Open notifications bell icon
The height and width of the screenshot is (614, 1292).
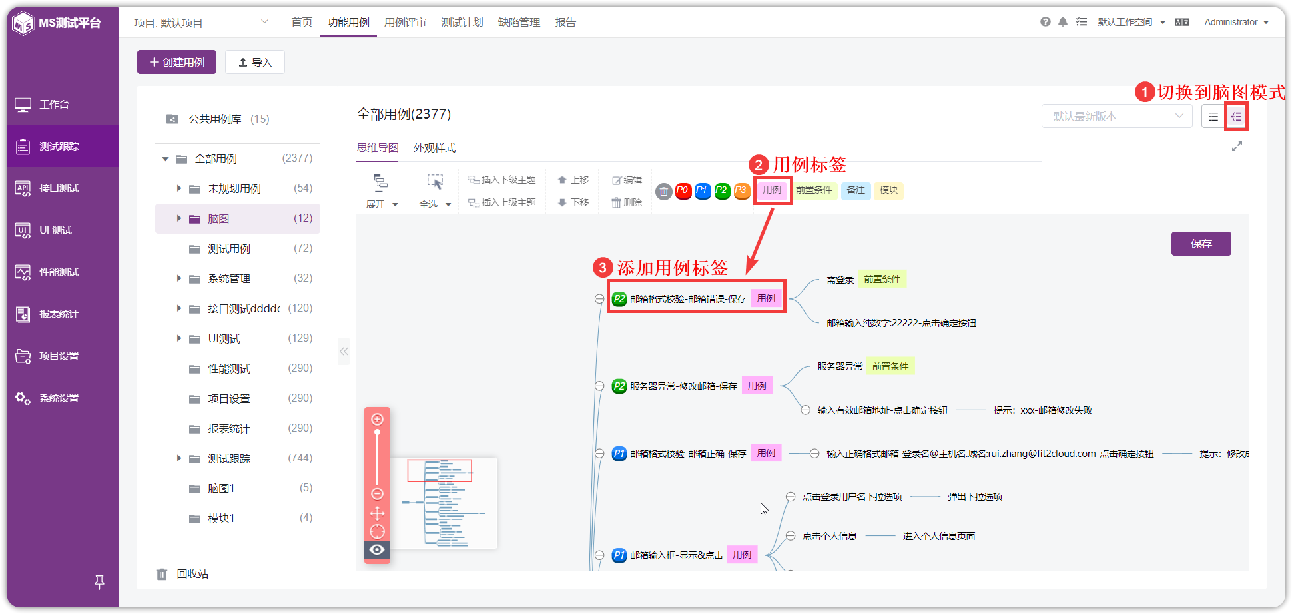(1063, 22)
